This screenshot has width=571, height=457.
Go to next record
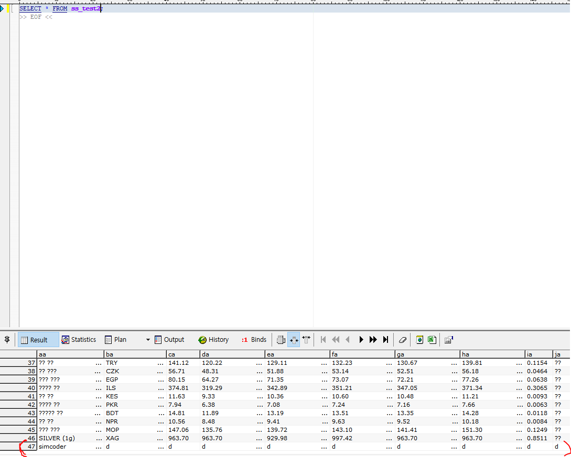coord(361,340)
